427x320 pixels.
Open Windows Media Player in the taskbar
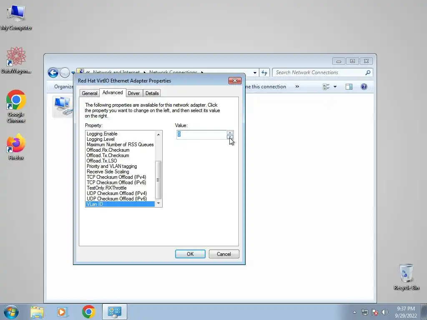63,312
